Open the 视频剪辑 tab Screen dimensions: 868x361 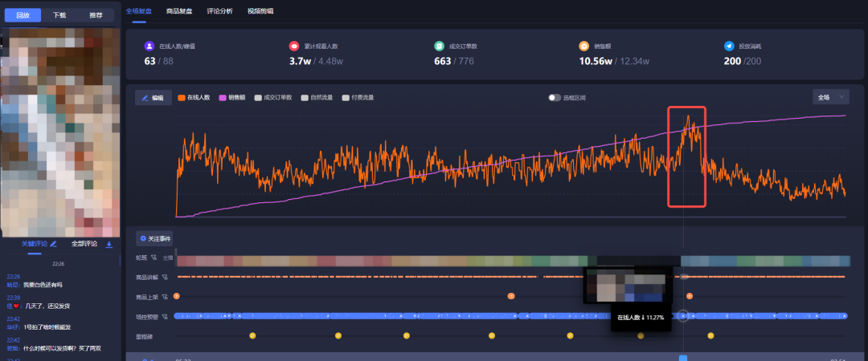click(260, 11)
